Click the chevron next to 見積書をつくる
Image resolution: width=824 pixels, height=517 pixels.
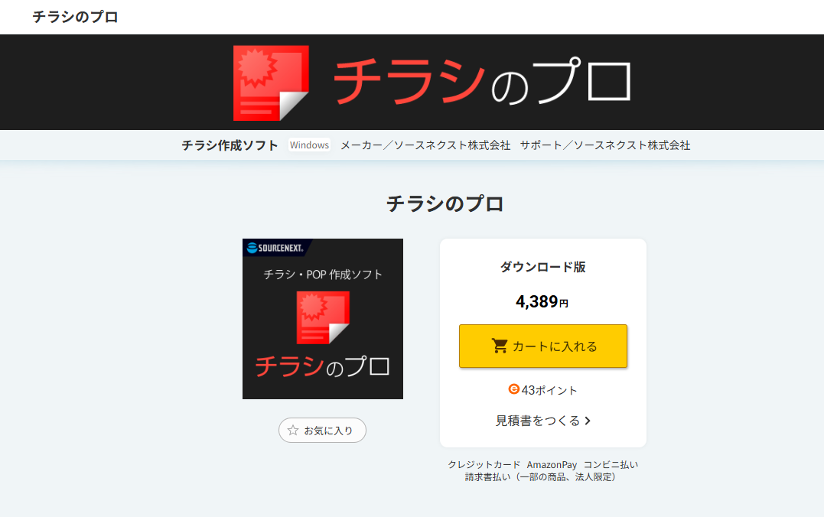[588, 421]
